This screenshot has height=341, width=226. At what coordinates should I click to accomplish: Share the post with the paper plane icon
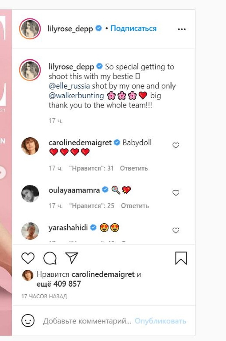[72, 258]
